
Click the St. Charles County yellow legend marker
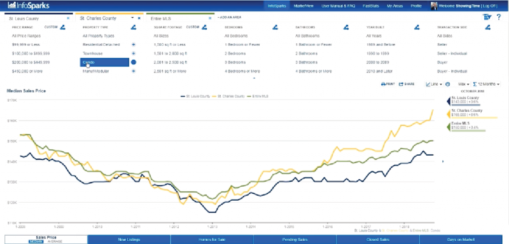(449, 114)
